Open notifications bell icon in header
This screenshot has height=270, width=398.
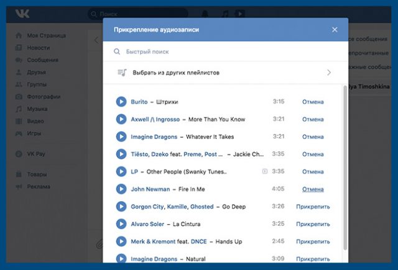(x=205, y=14)
